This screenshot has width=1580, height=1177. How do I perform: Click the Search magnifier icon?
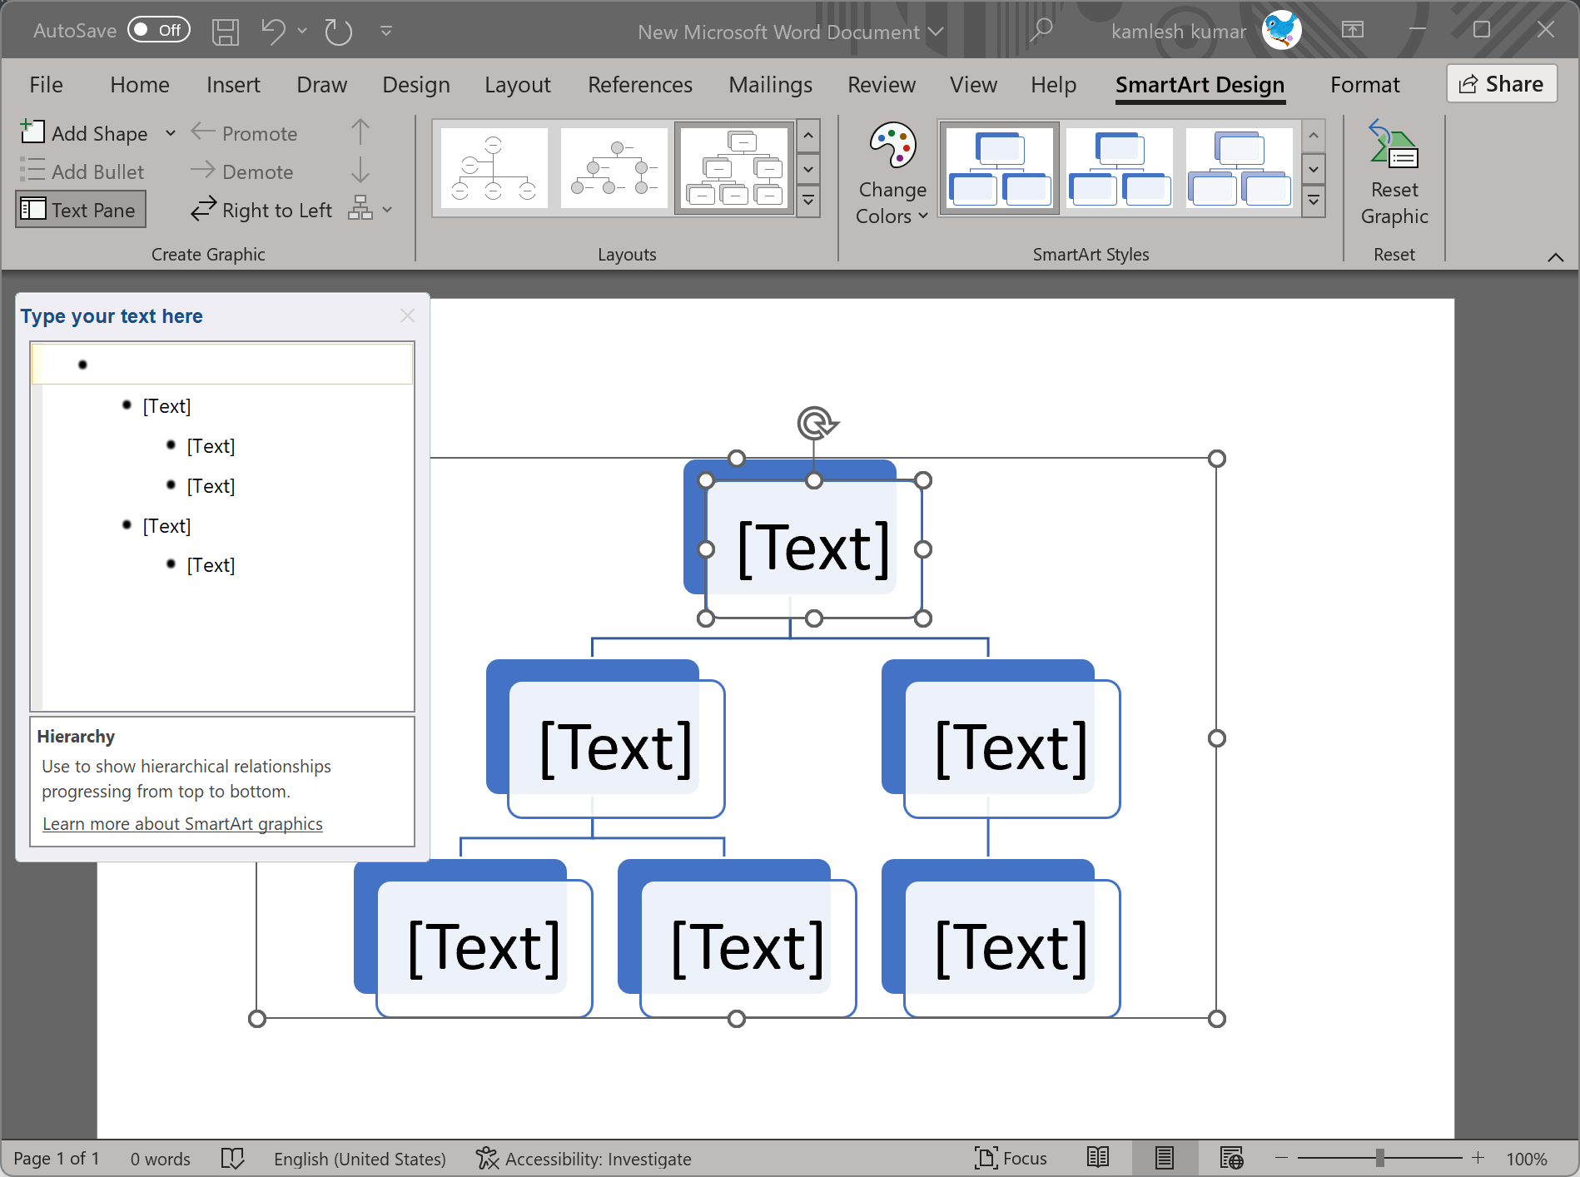pyautogui.click(x=1041, y=31)
